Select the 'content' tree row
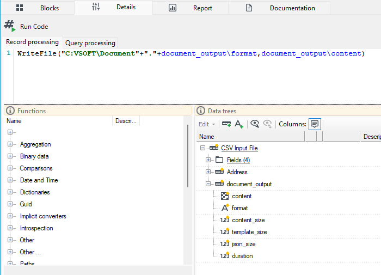The width and height of the screenshot is (381, 275). (242, 196)
